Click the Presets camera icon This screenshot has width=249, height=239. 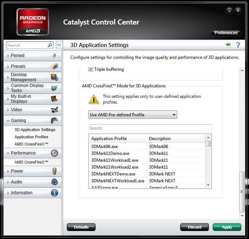(x=54, y=66)
